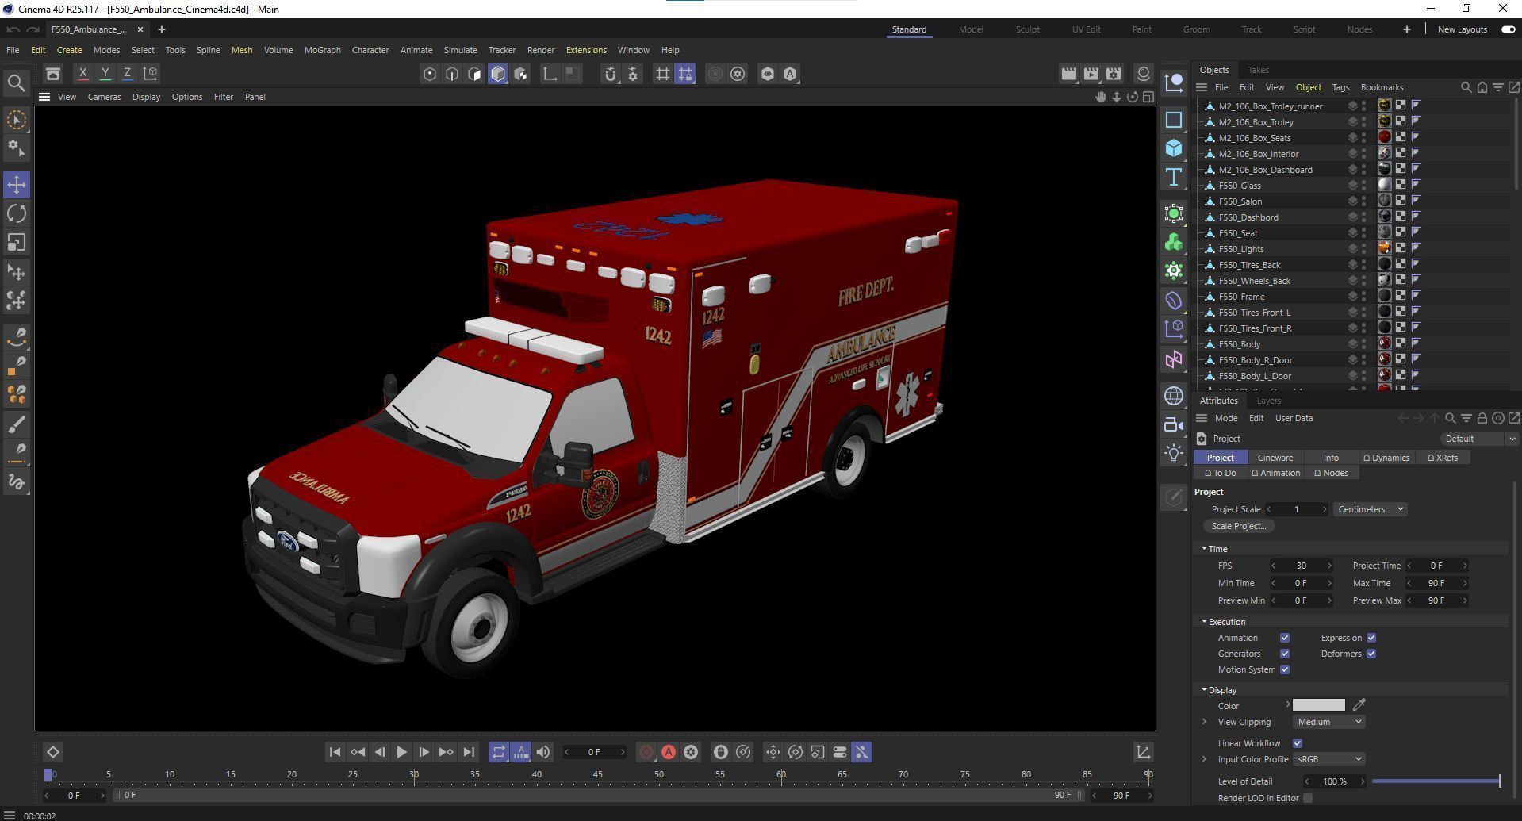Toggle Deformers checkbox
1522x821 pixels.
click(x=1371, y=654)
